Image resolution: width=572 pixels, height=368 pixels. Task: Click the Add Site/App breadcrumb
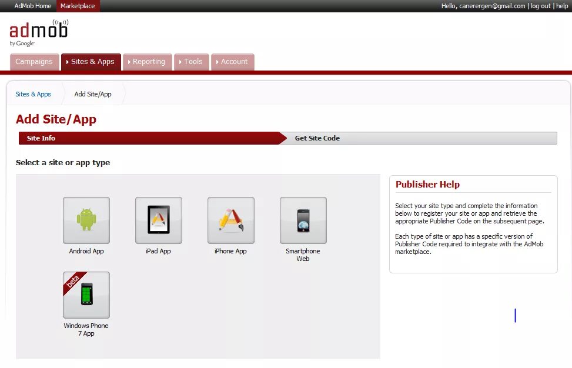tap(93, 94)
